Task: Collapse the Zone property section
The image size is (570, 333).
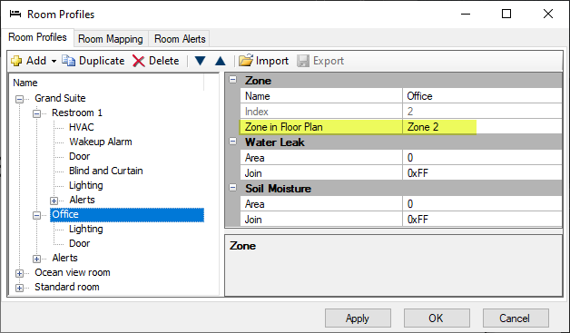Action: click(x=232, y=80)
